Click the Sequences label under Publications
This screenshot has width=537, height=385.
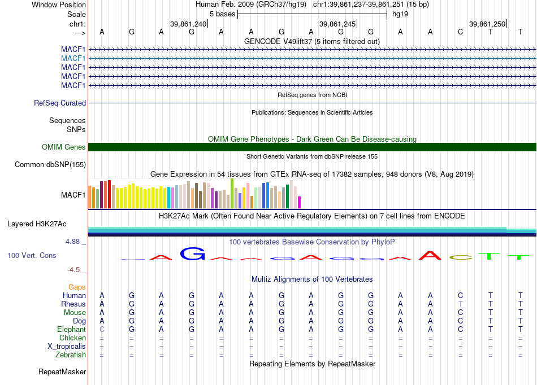(x=67, y=120)
